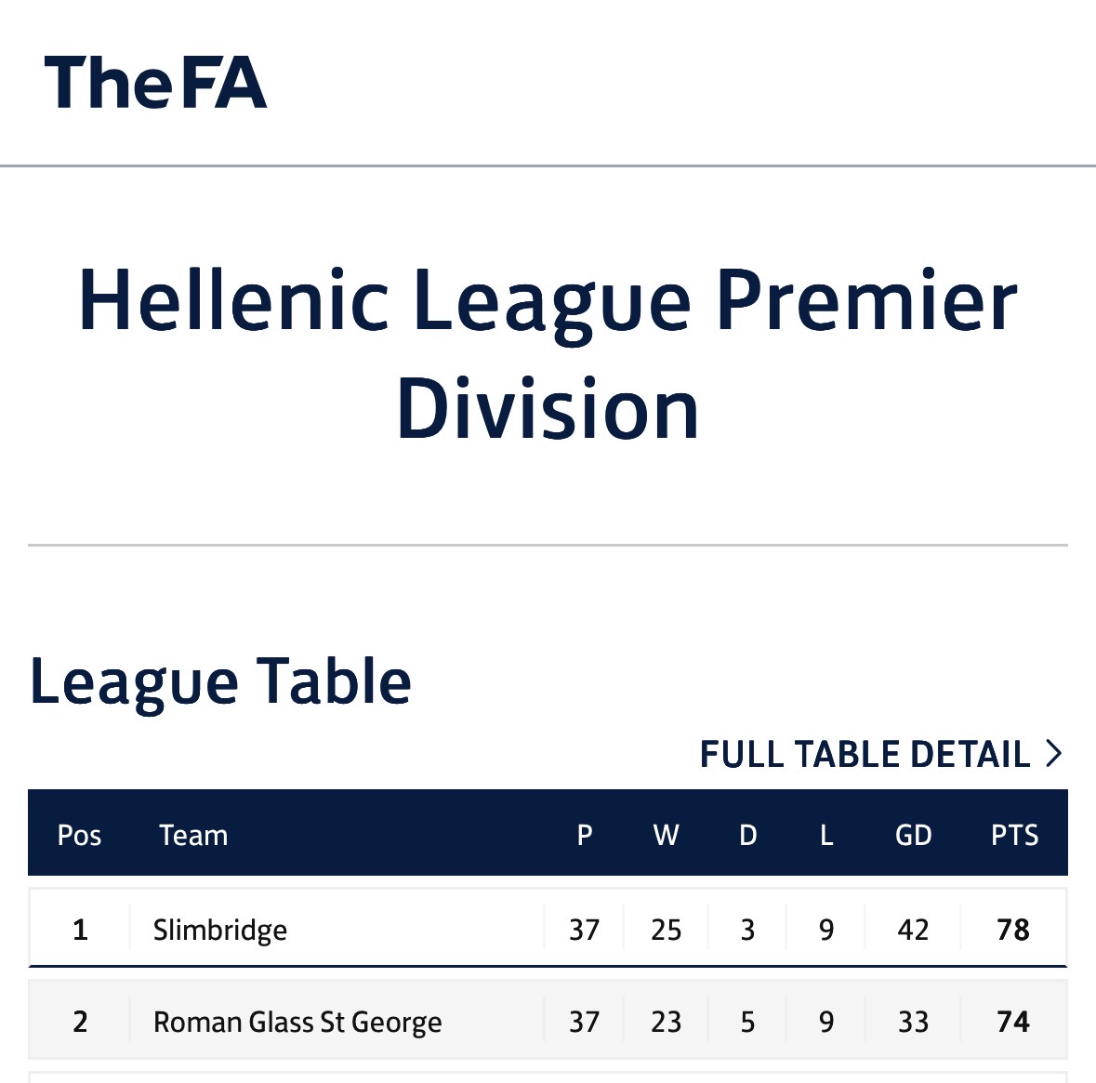The height and width of the screenshot is (1083, 1096).
Task: Click The FA logo
Action: [155, 82]
